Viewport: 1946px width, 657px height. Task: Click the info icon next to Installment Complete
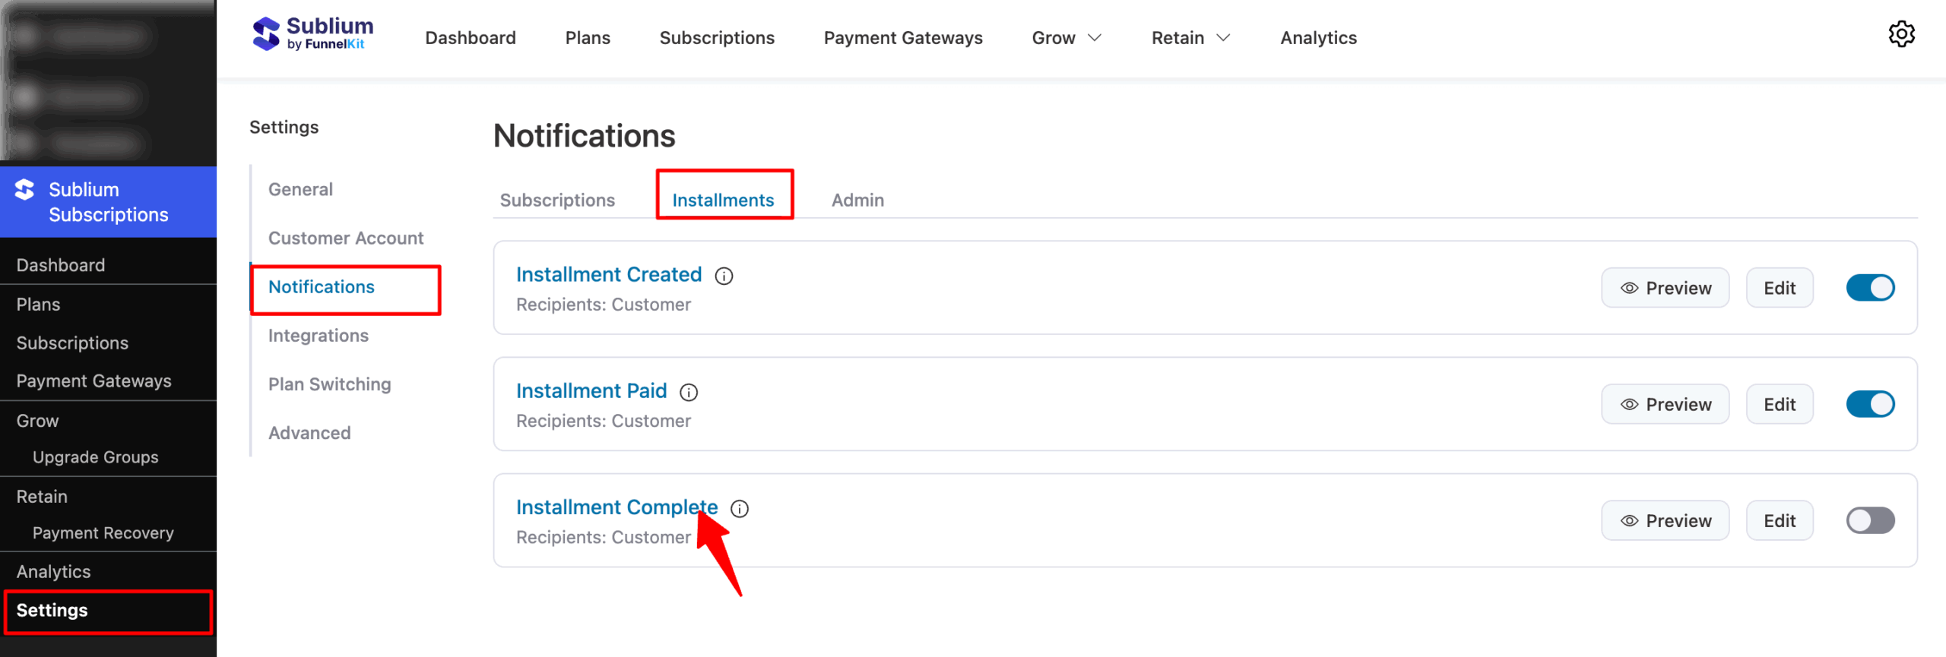pyautogui.click(x=739, y=509)
